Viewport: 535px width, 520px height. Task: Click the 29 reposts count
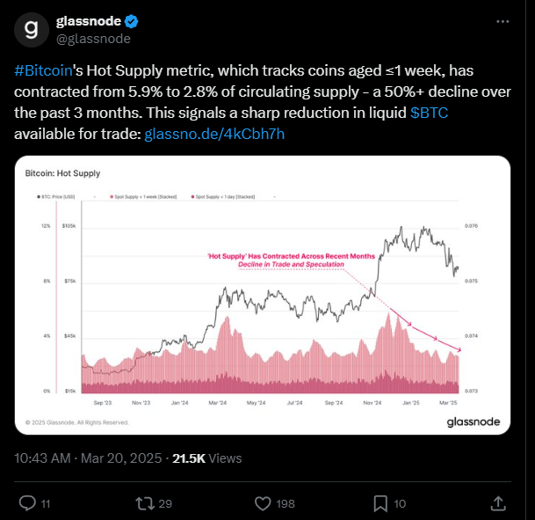pos(165,503)
